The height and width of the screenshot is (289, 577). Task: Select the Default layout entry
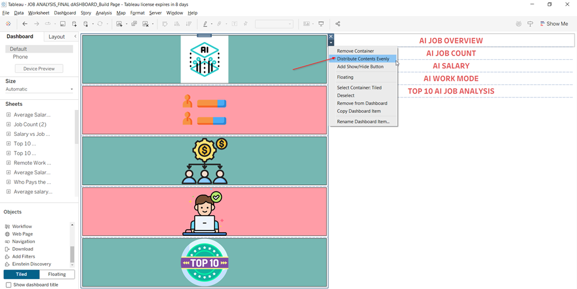(x=39, y=49)
